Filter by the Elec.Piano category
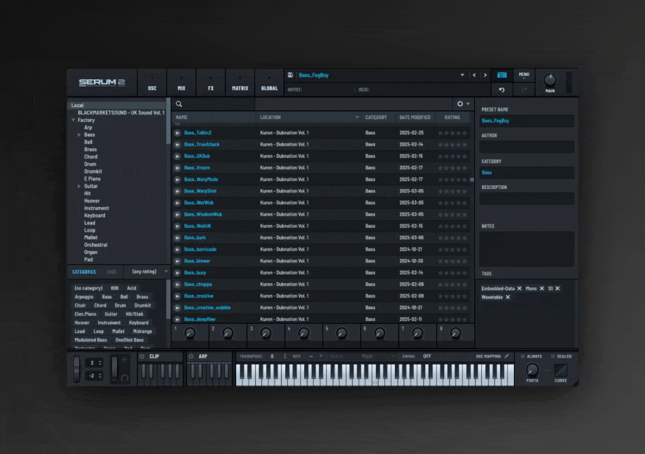The image size is (645, 454). 86,315
